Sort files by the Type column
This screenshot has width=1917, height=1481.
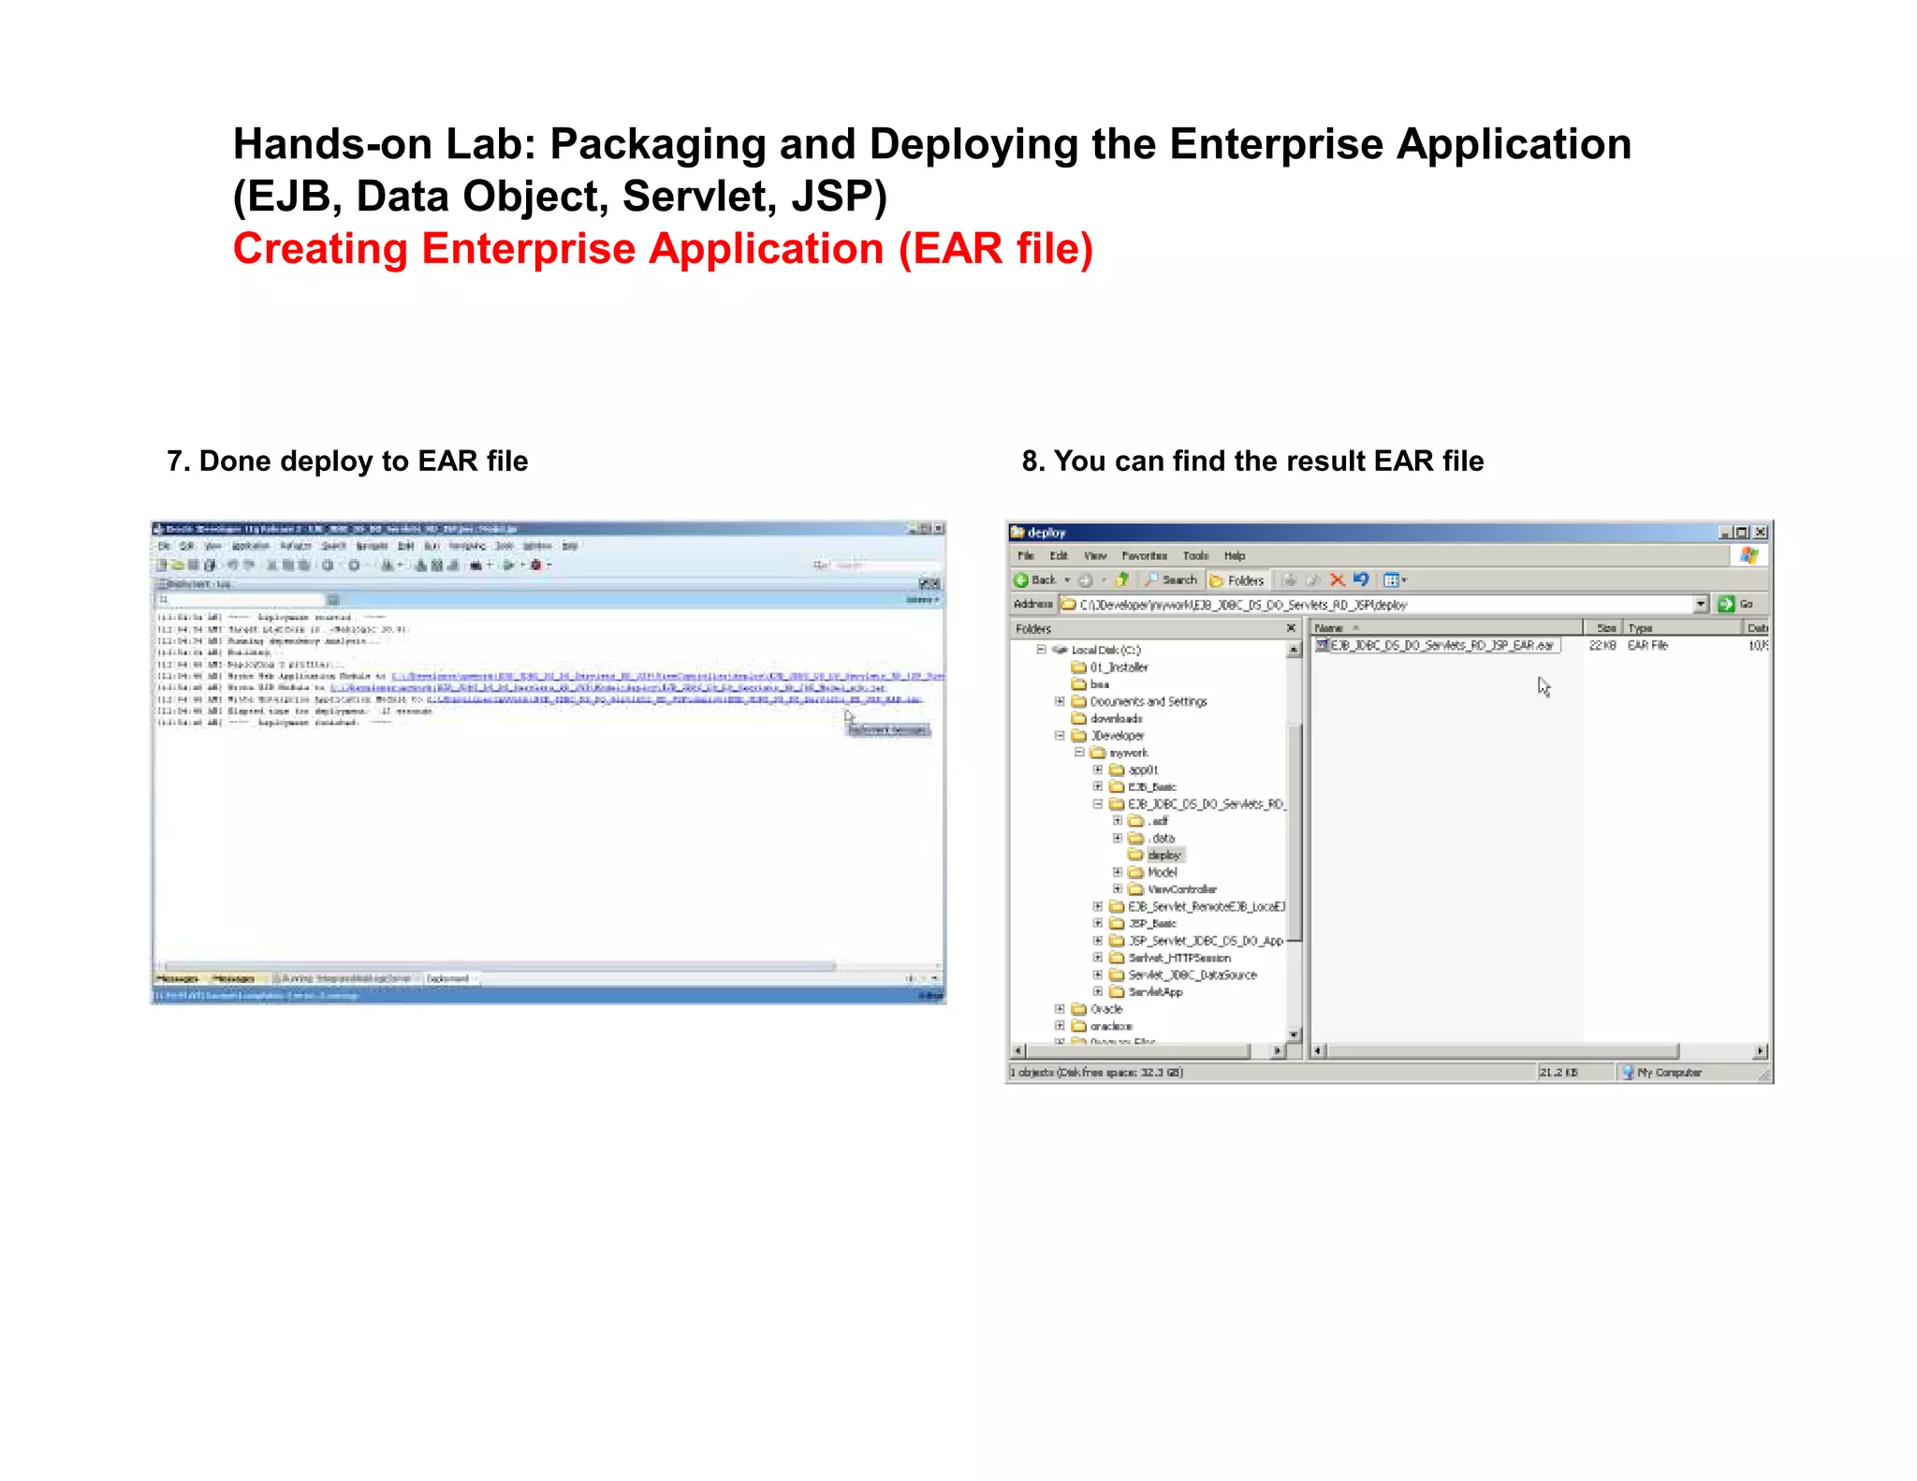(1682, 628)
